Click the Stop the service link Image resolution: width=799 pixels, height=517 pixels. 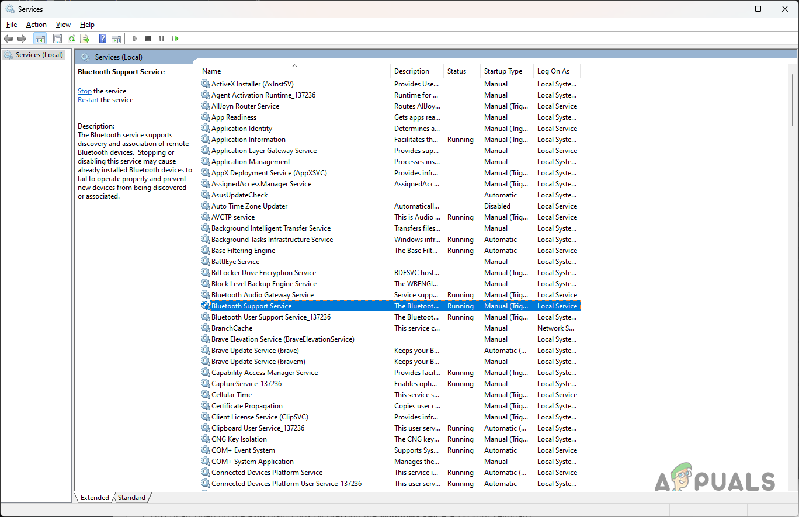coord(85,91)
